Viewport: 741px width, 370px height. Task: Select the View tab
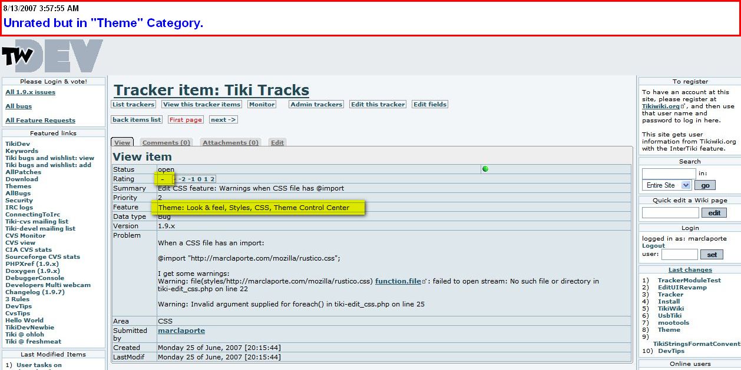[x=123, y=142]
